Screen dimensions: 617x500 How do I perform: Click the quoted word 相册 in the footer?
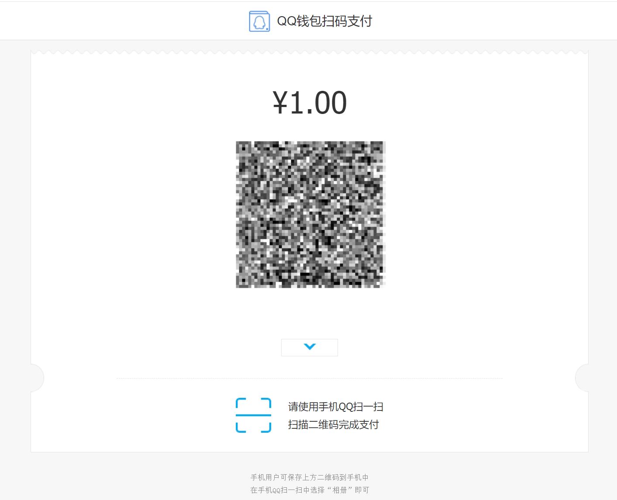pyautogui.click(x=340, y=490)
